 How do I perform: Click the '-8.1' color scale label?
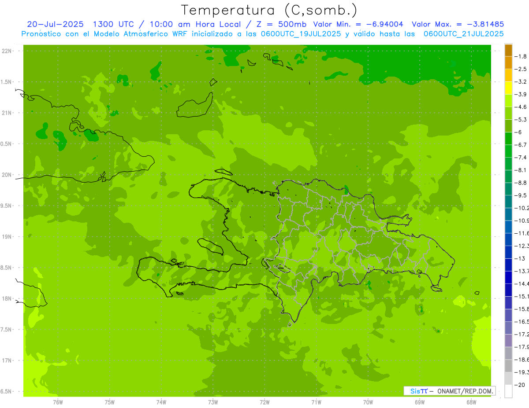(x=522, y=170)
